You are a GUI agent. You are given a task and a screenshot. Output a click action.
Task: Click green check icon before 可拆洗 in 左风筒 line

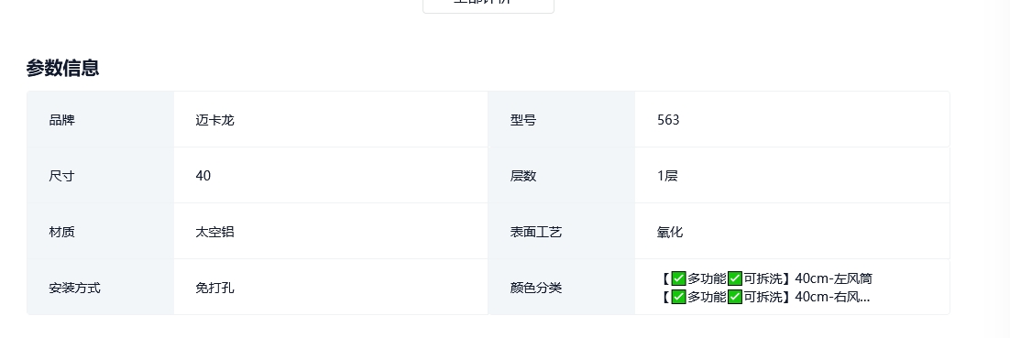[735, 278]
